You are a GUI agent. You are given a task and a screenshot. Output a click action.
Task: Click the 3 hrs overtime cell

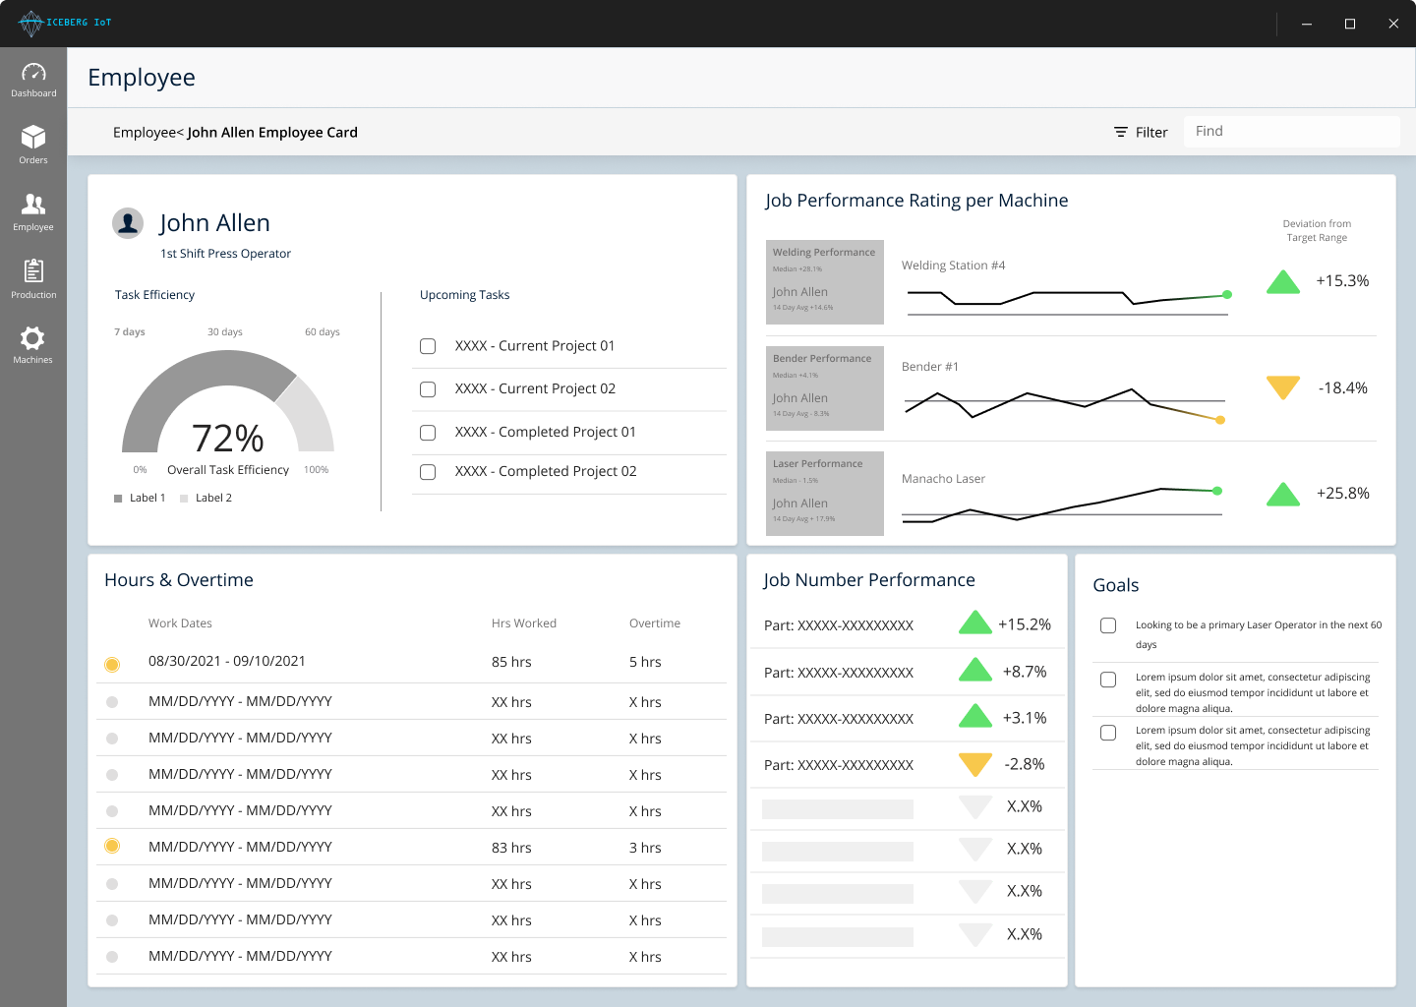(x=645, y=848)
